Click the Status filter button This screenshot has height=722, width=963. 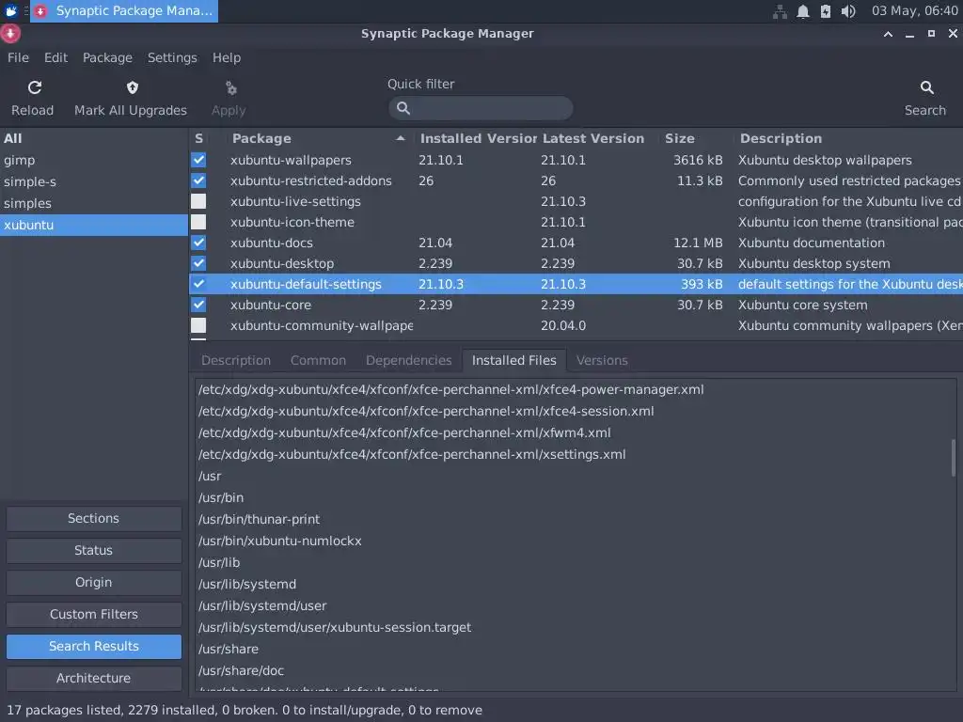[x=94, y=550]
